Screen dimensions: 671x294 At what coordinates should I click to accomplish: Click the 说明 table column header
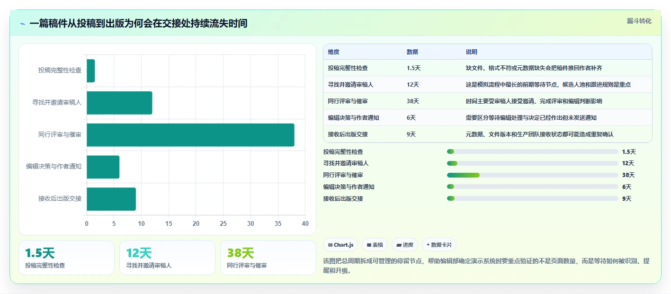pos(472,52)
